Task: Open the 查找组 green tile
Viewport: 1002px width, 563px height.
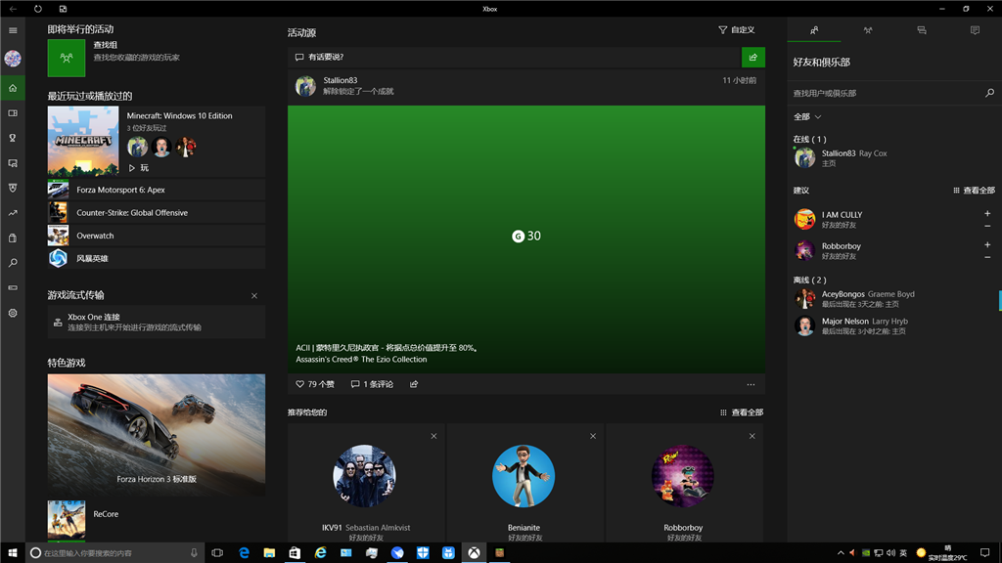Action: pyautogui.click(x=67, y=58)
